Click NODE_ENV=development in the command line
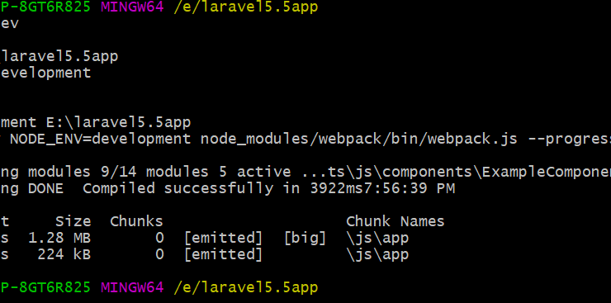 click(x=101, y=139)
